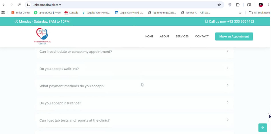Bookmark this page with the star icon
Viewport: 271px width, 134px height.
point(219,5)
